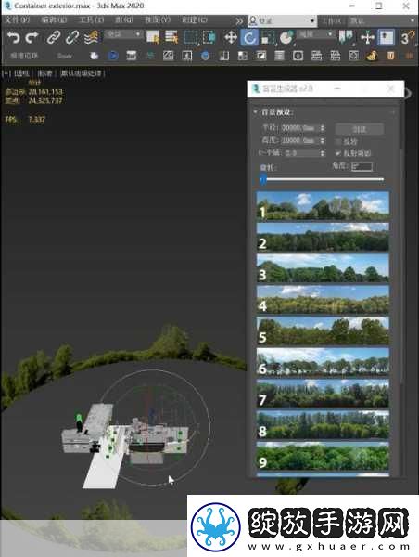Select background panorama thumbnail 3
Screen dimensions: 419x557
pos(323,268)
